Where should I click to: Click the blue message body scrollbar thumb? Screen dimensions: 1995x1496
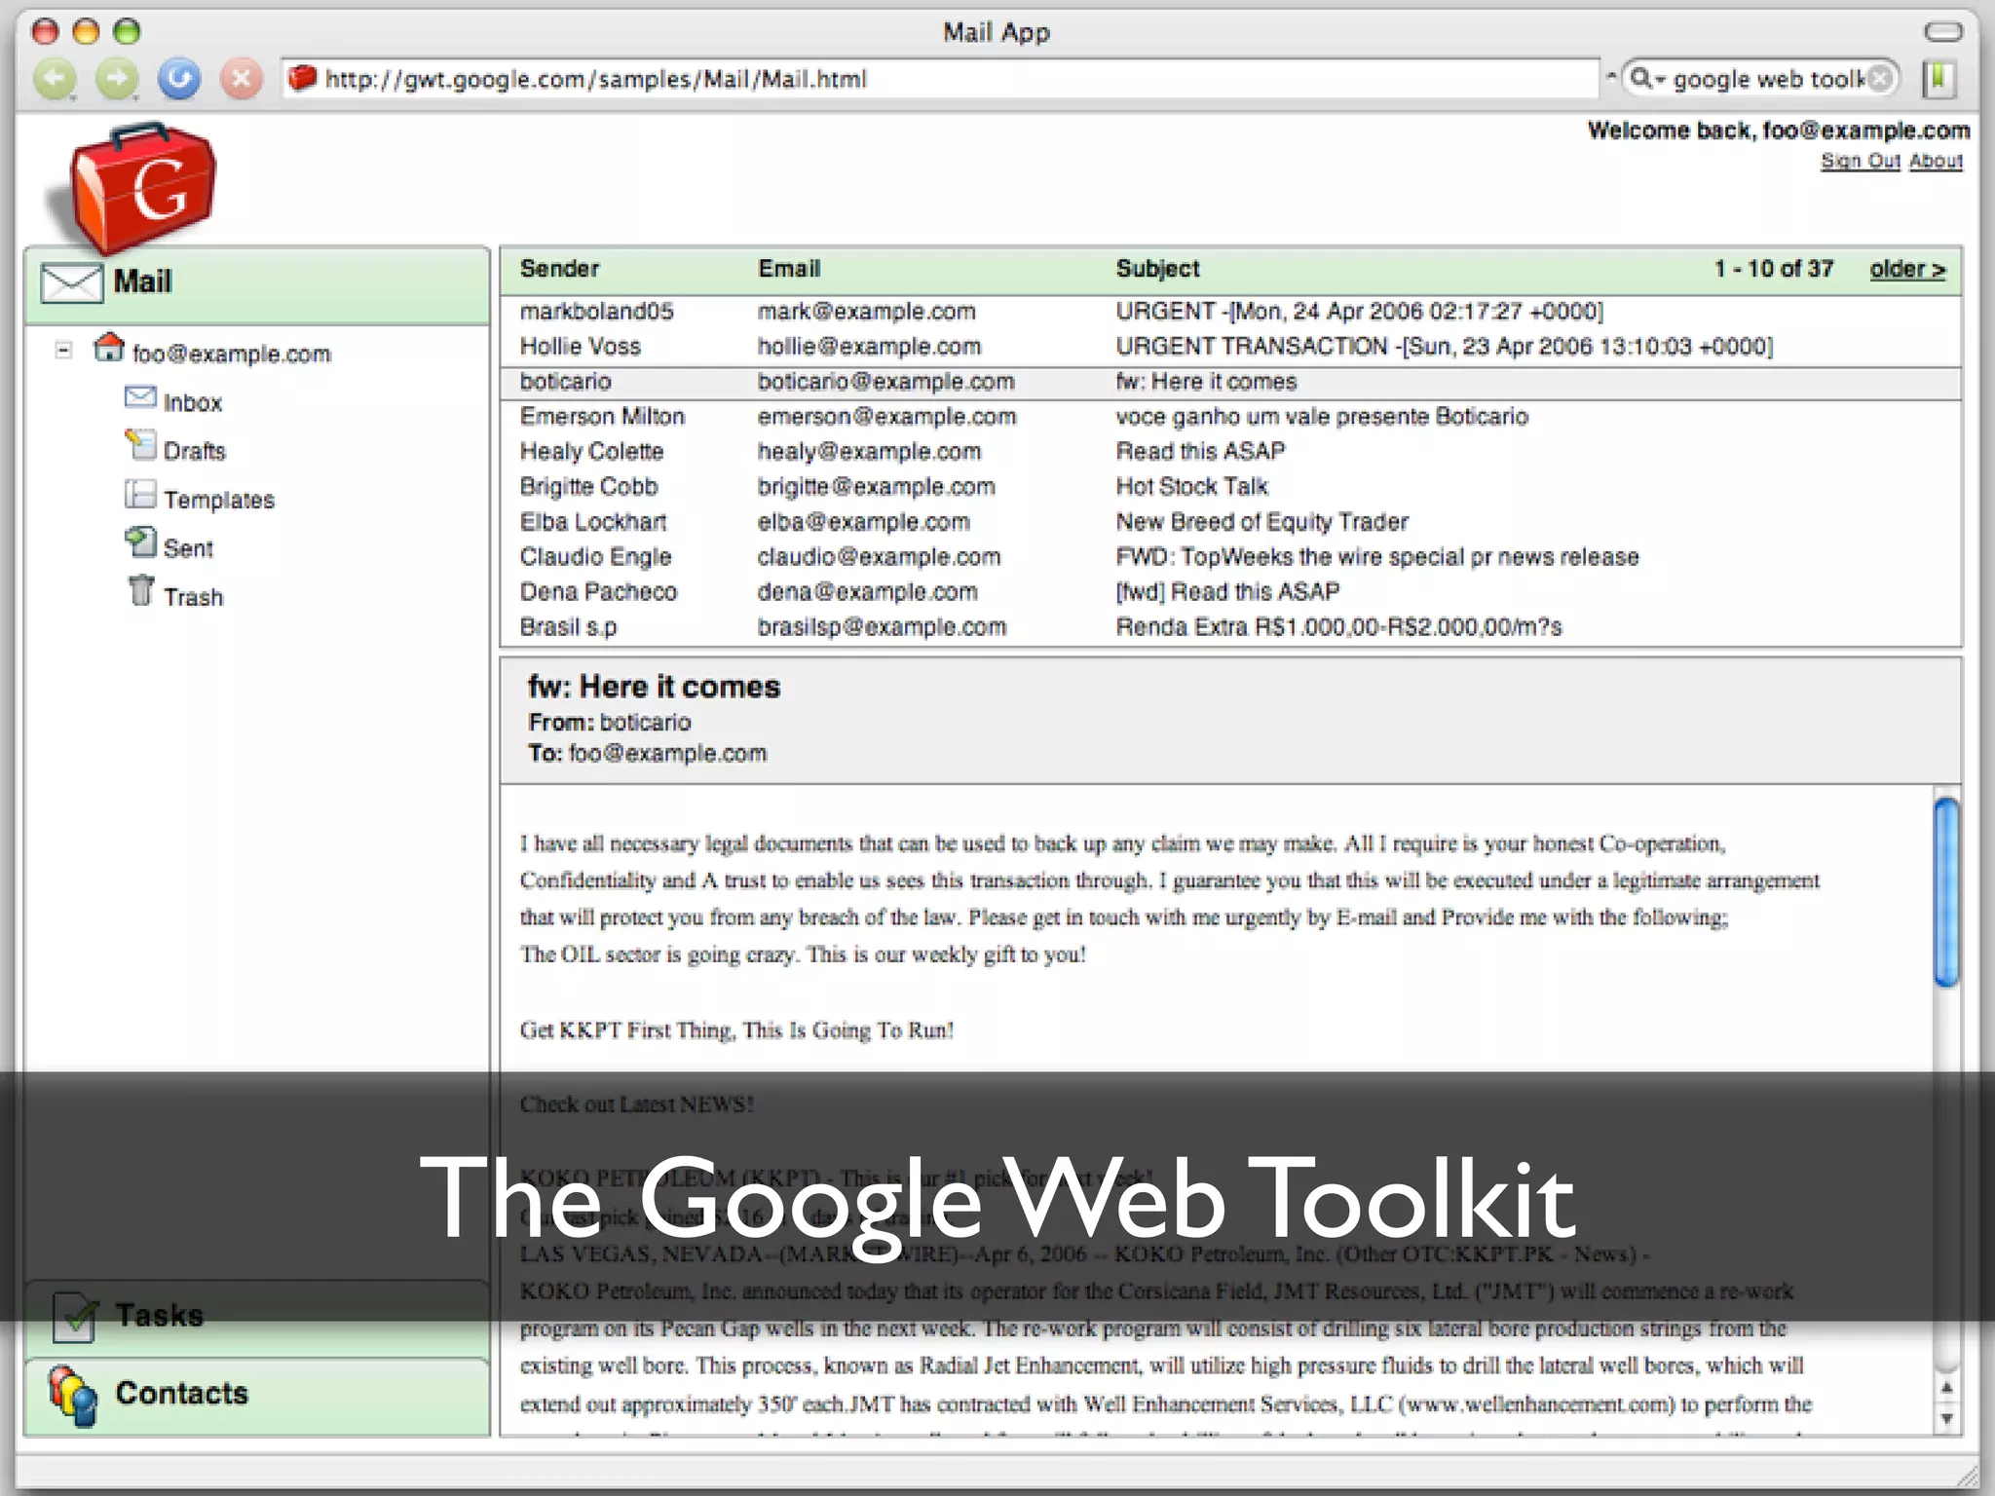click(x=1946, y=892)
